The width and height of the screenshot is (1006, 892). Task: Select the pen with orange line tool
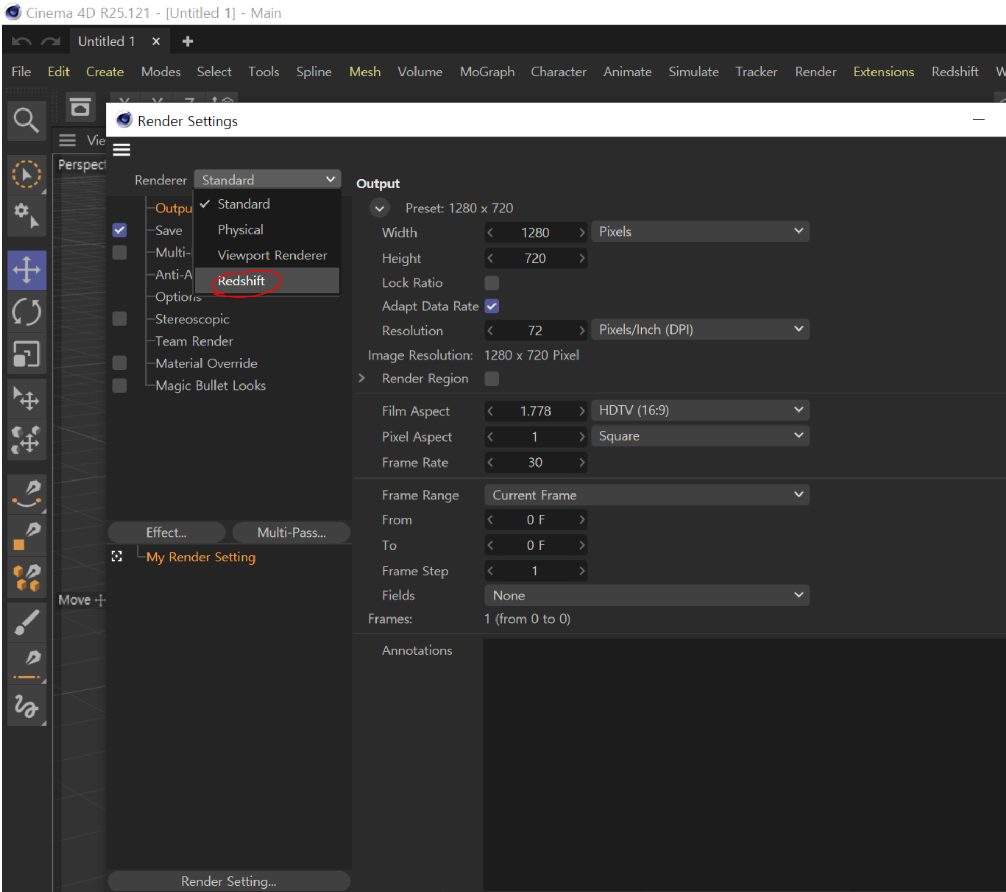(27, 664)
